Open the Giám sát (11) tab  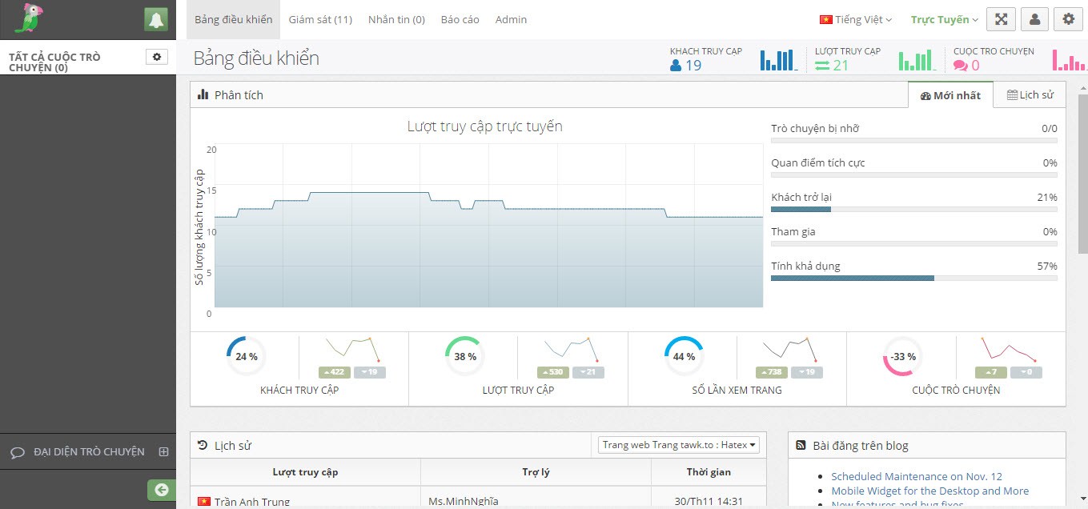320,19
